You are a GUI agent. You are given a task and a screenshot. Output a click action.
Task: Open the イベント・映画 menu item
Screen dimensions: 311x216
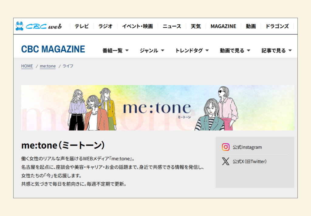[x=137, y=26]
